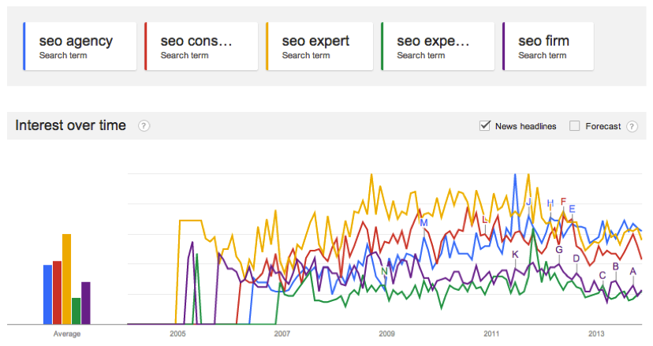The height and width of the screenshot is (346, 653).
Task: Open news headline marker A
Action: click(x=632, y=271)
